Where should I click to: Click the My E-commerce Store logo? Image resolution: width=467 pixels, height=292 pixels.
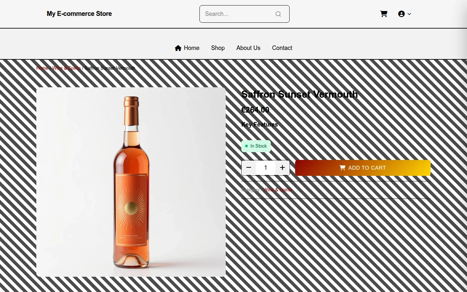[x=79, y=14]
